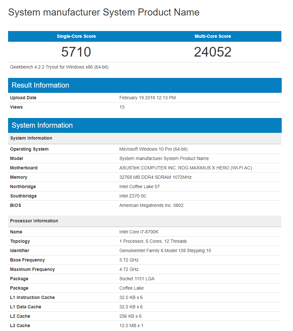Click the blue 'System Information' section header
The height and width of the screenshot is (331, 293).
coord(145,125)
